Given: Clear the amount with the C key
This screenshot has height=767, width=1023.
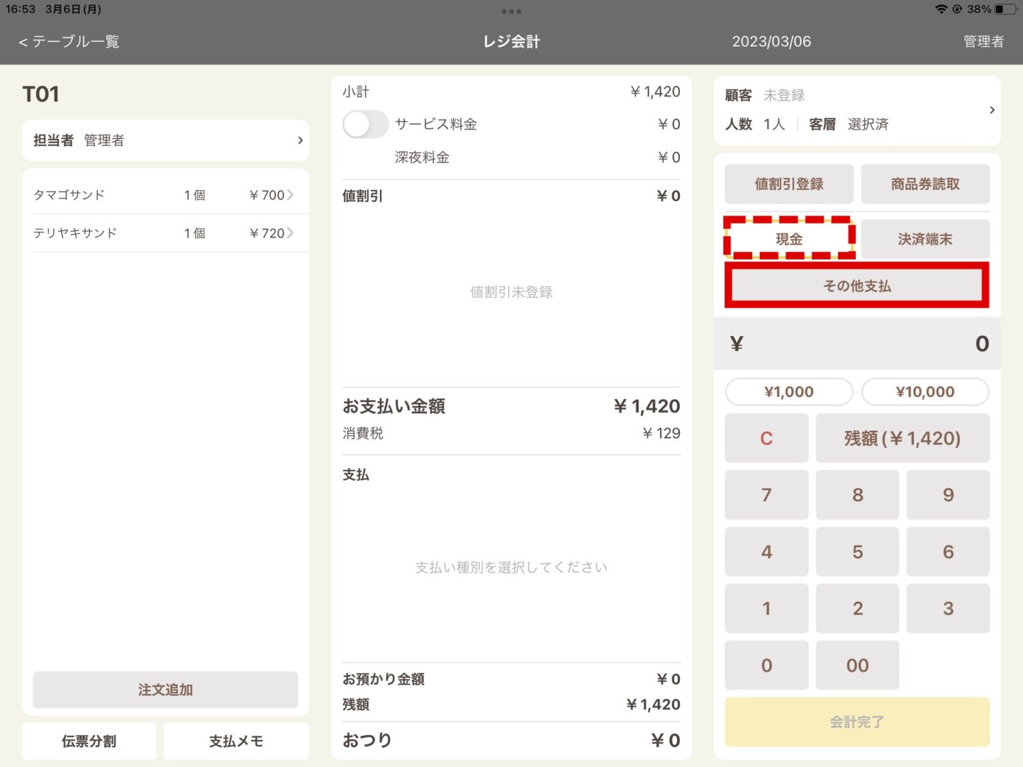Looking at the screenshot, I should coord(767,438).
